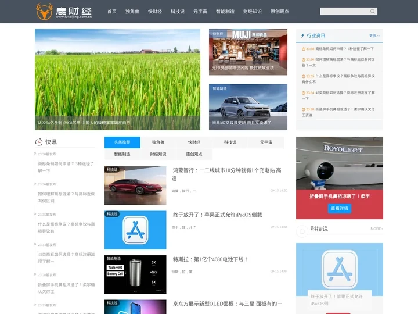The width and height of the screenshot is (418, 314).
Task: Open 快讯 item 商标条码如何申请
Action: pos(66,167)
